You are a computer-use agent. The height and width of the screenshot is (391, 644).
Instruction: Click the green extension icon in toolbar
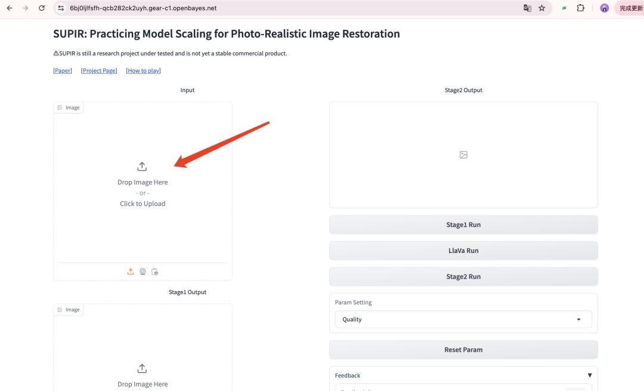[x=564, y=8]
